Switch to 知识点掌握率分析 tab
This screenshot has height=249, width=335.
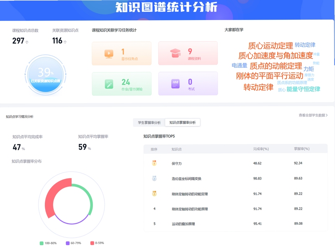[183, 122]
